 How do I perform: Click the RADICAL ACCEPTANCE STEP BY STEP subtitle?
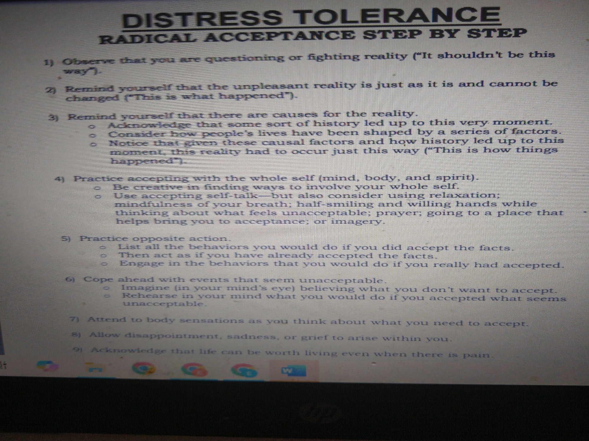[x=312, y=36]
